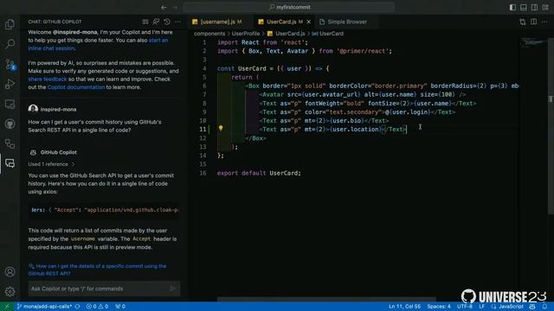Open the Explorer view in activity bar
The height and width of the screenshot is (311, 554).
point(10,24)
